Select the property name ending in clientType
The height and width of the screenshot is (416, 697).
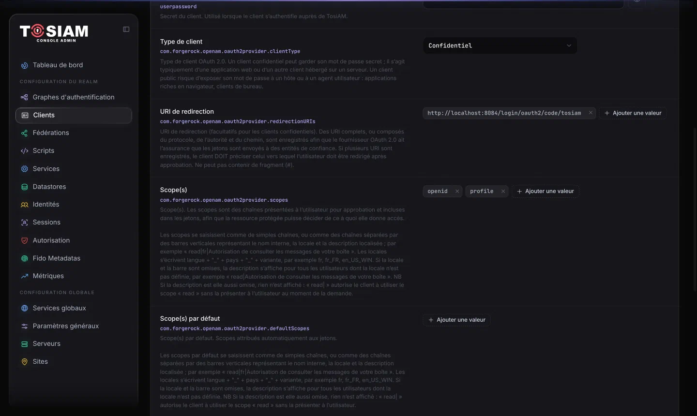pos(230,51)
